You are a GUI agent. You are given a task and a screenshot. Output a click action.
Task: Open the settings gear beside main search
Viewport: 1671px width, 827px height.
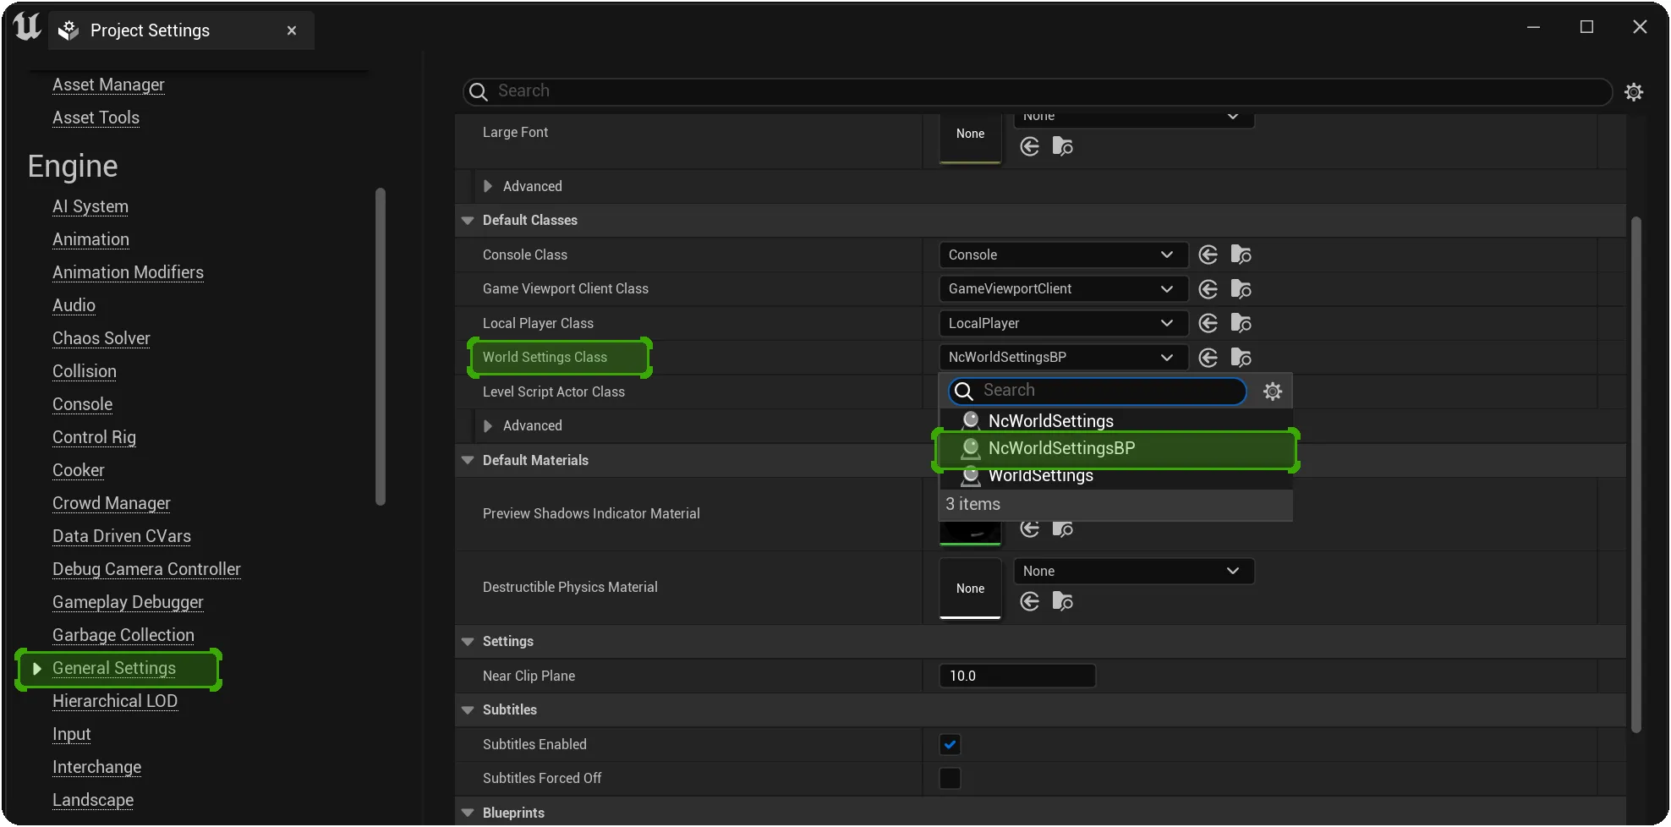(1634, 91)
